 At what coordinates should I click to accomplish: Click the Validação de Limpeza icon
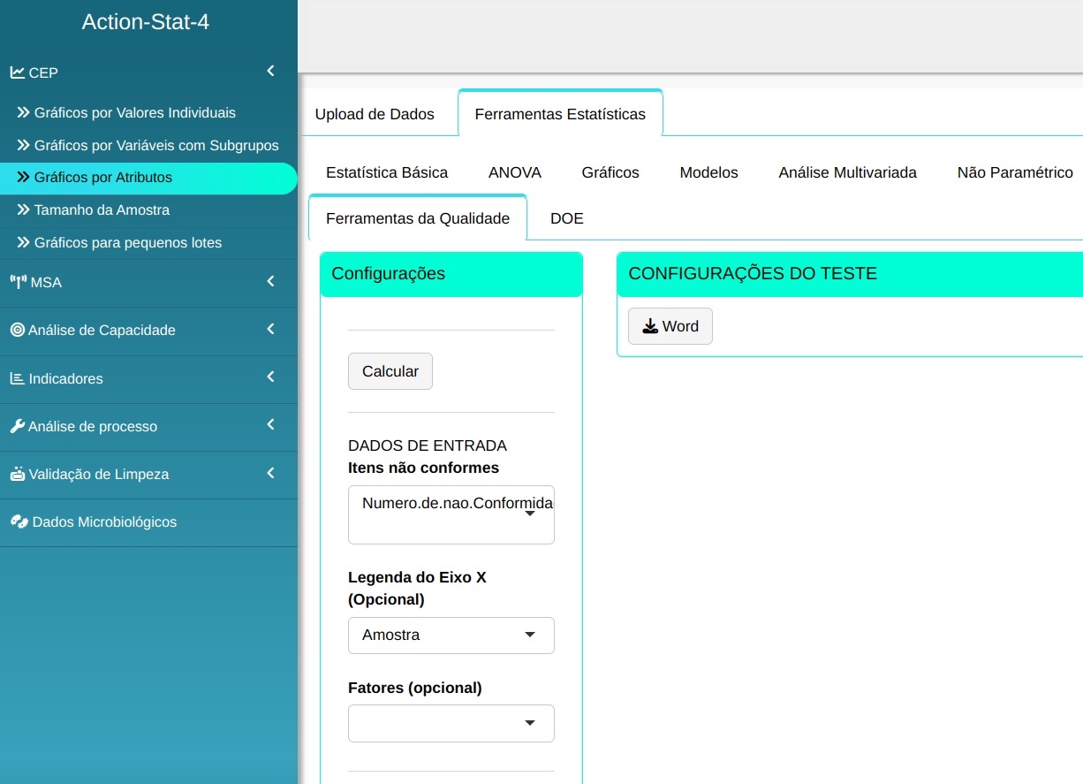point(17,474)
